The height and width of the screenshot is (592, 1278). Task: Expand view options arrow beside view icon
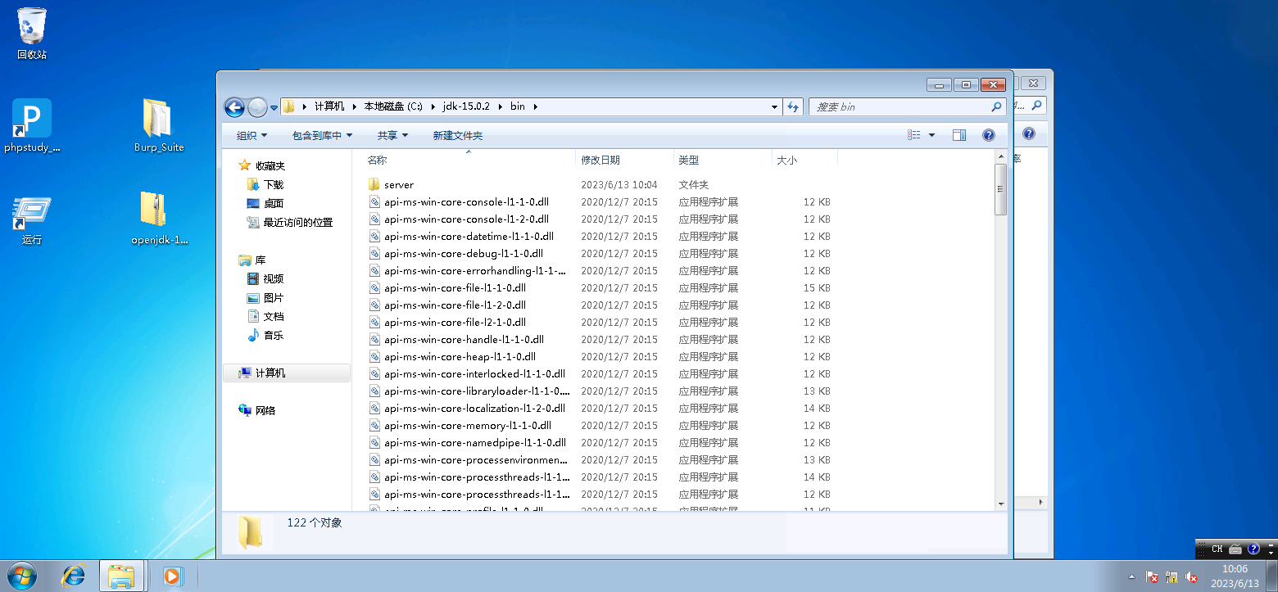click(931, 135)
